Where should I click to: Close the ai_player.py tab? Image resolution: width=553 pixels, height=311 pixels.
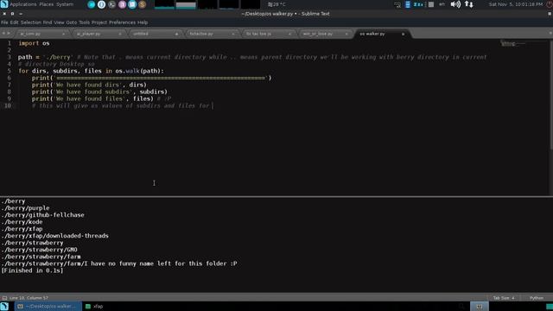pos(120,35)
